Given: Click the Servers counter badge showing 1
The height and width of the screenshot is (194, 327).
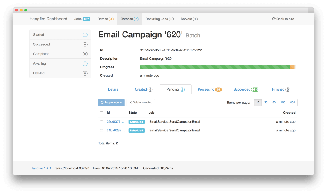Looking at the screenshot, I should (x=195, y=19).
